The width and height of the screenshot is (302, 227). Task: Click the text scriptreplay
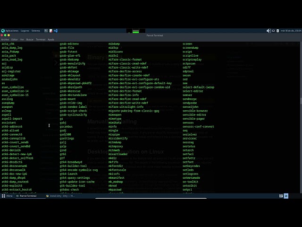pos(192,60)
